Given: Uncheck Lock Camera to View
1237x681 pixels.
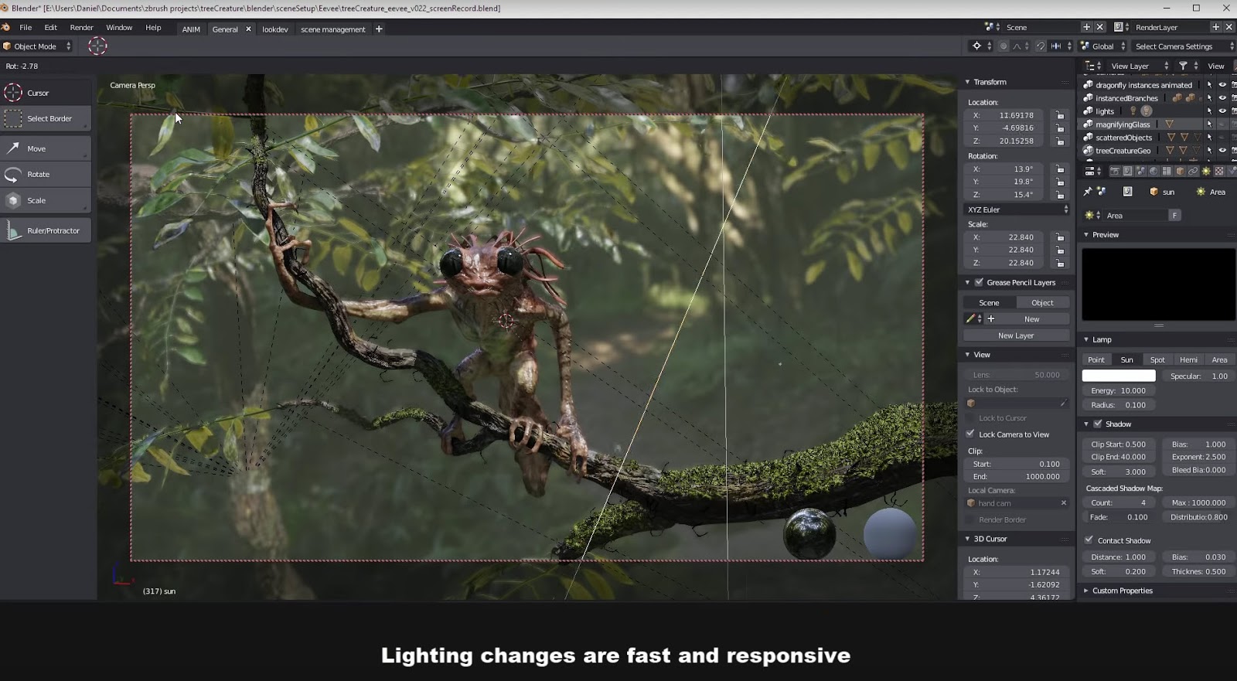Looking at the screenshot, I should point(970,434).
